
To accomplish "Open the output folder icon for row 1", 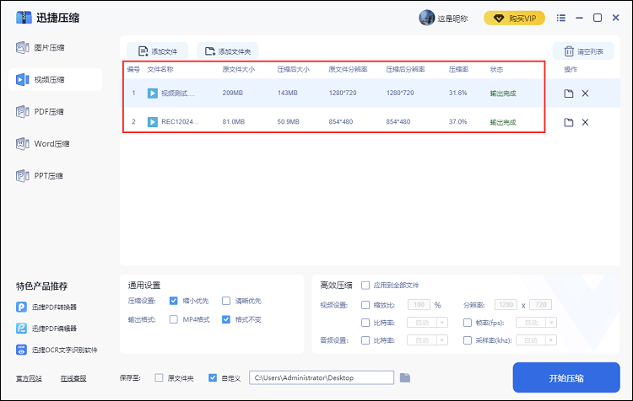I will [569, 94].
